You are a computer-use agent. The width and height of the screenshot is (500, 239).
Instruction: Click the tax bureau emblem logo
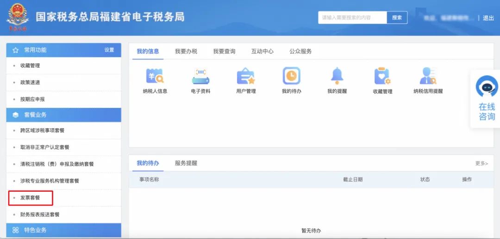18,17
